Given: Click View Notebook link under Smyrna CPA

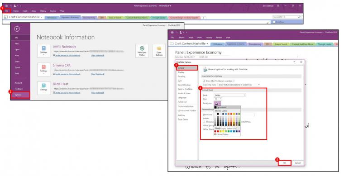Looking at the screenshot, I should (x=98, y=74).
